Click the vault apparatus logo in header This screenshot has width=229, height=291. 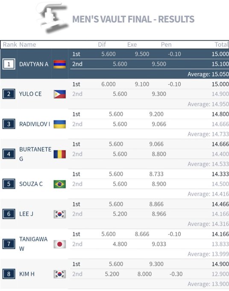pos(53,18)
